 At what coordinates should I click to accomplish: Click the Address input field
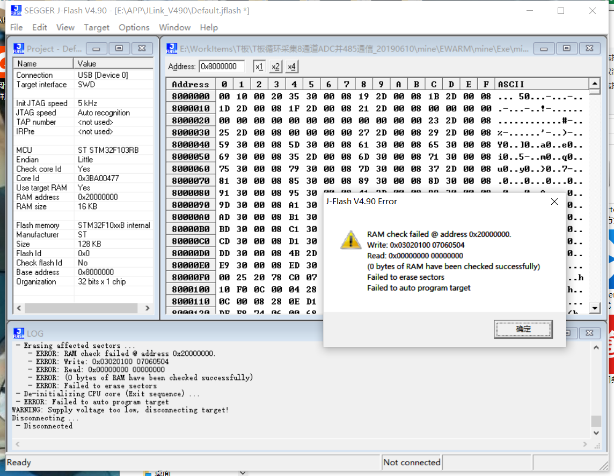coord(222,66)
